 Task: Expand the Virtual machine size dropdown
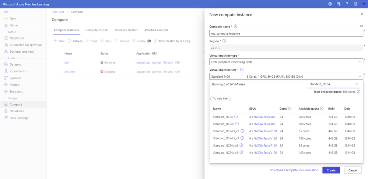[286, 76]
